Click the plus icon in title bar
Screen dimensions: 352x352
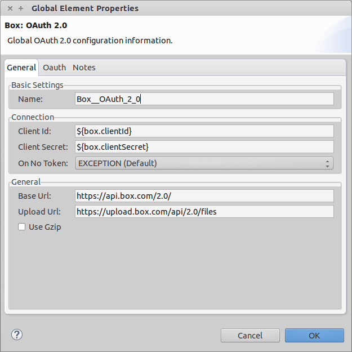click(x=21, y=8)
